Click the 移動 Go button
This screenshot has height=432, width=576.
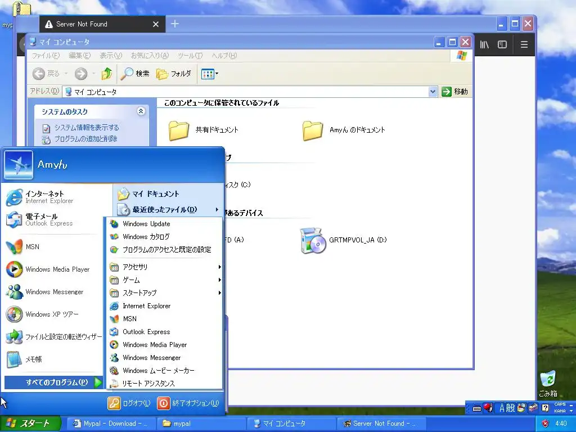pyautogui.click(x=454, y=92)
